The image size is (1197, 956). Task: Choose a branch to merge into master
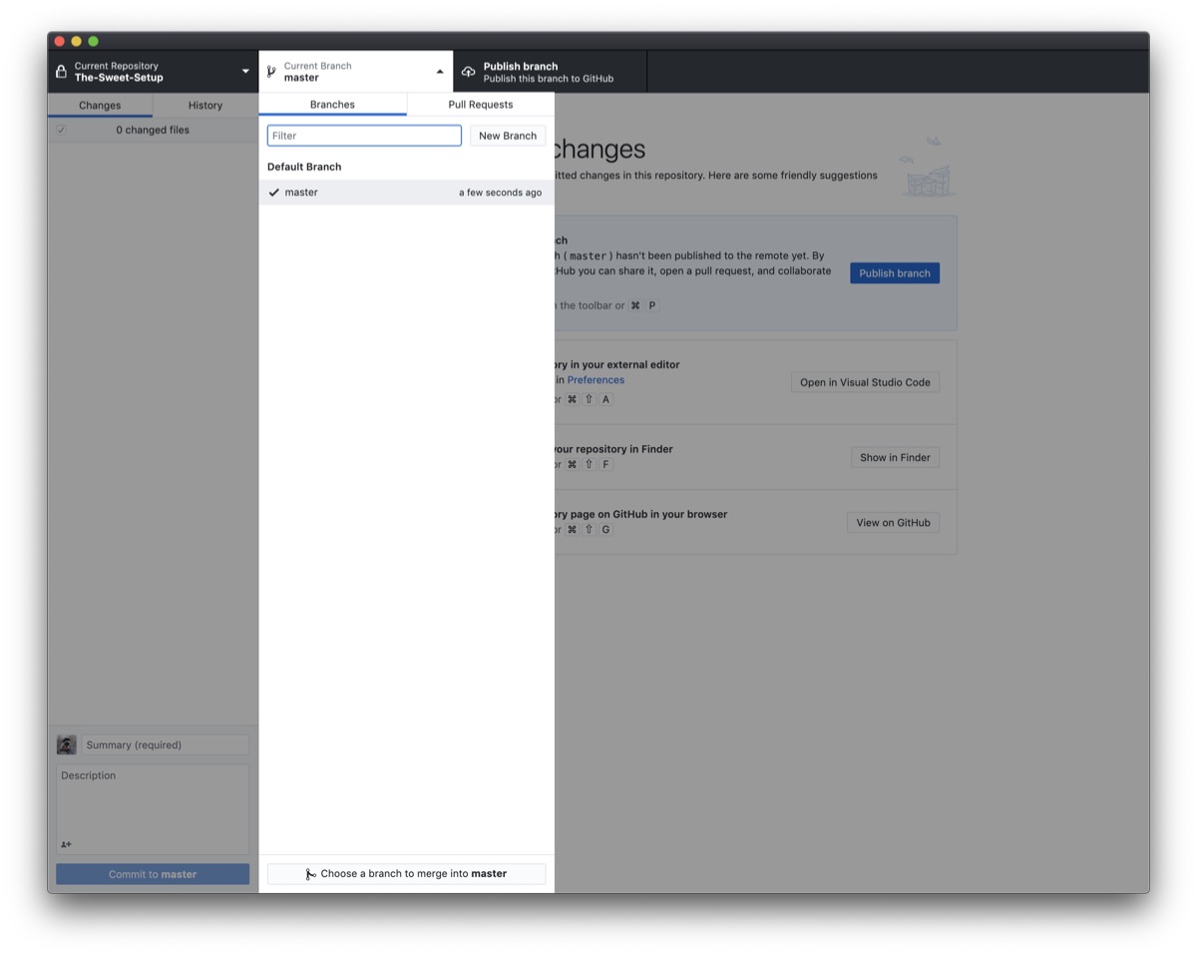(x=406, y=874)
